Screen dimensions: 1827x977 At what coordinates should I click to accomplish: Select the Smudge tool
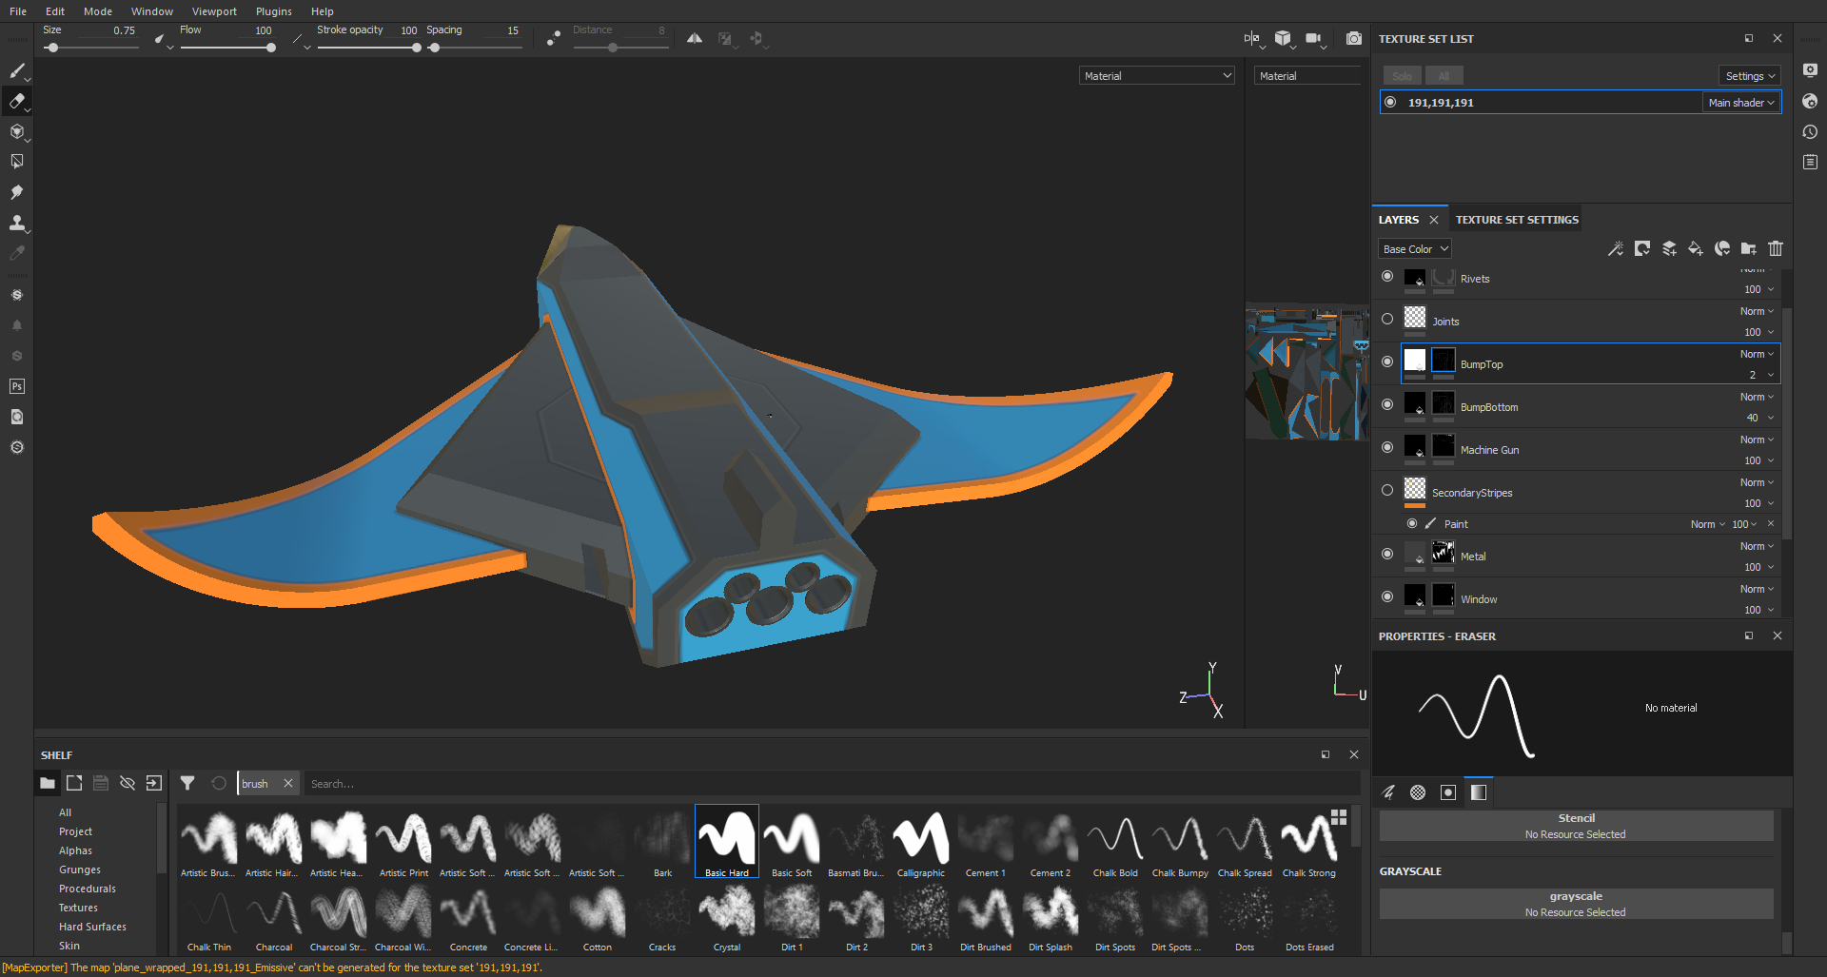click(x=16, y=192)
